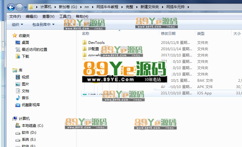Expand breadcrumb arrow after 网狐牛元帅

188,7
